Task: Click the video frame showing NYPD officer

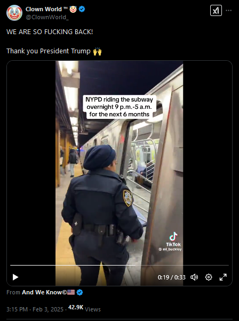Action: tap(120, 173)
